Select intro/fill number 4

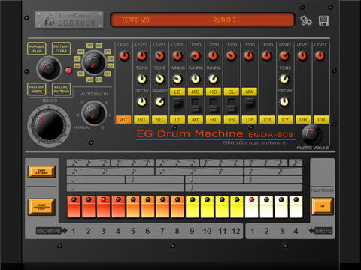click(x=296, y=231)
